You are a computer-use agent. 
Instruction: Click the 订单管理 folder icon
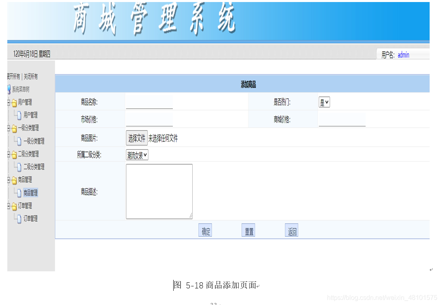click(13, 206)
